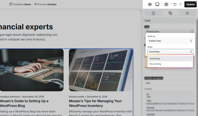Screen dimensions: 198x116
Task: Select the Ascending option in the list
Action: coord(170,59)
